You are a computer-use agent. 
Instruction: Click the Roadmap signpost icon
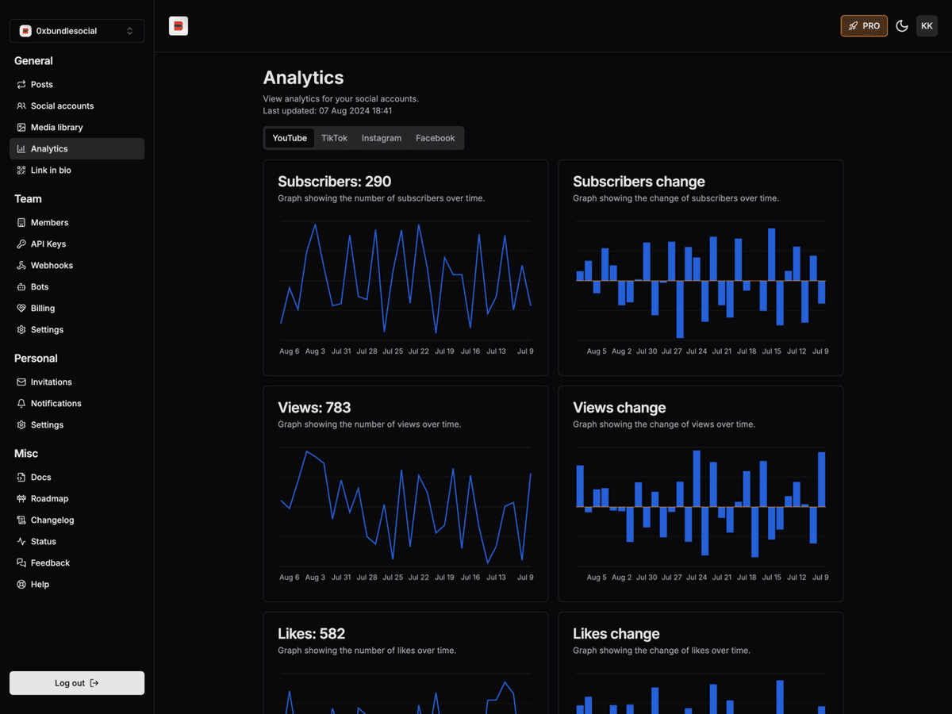21,498
